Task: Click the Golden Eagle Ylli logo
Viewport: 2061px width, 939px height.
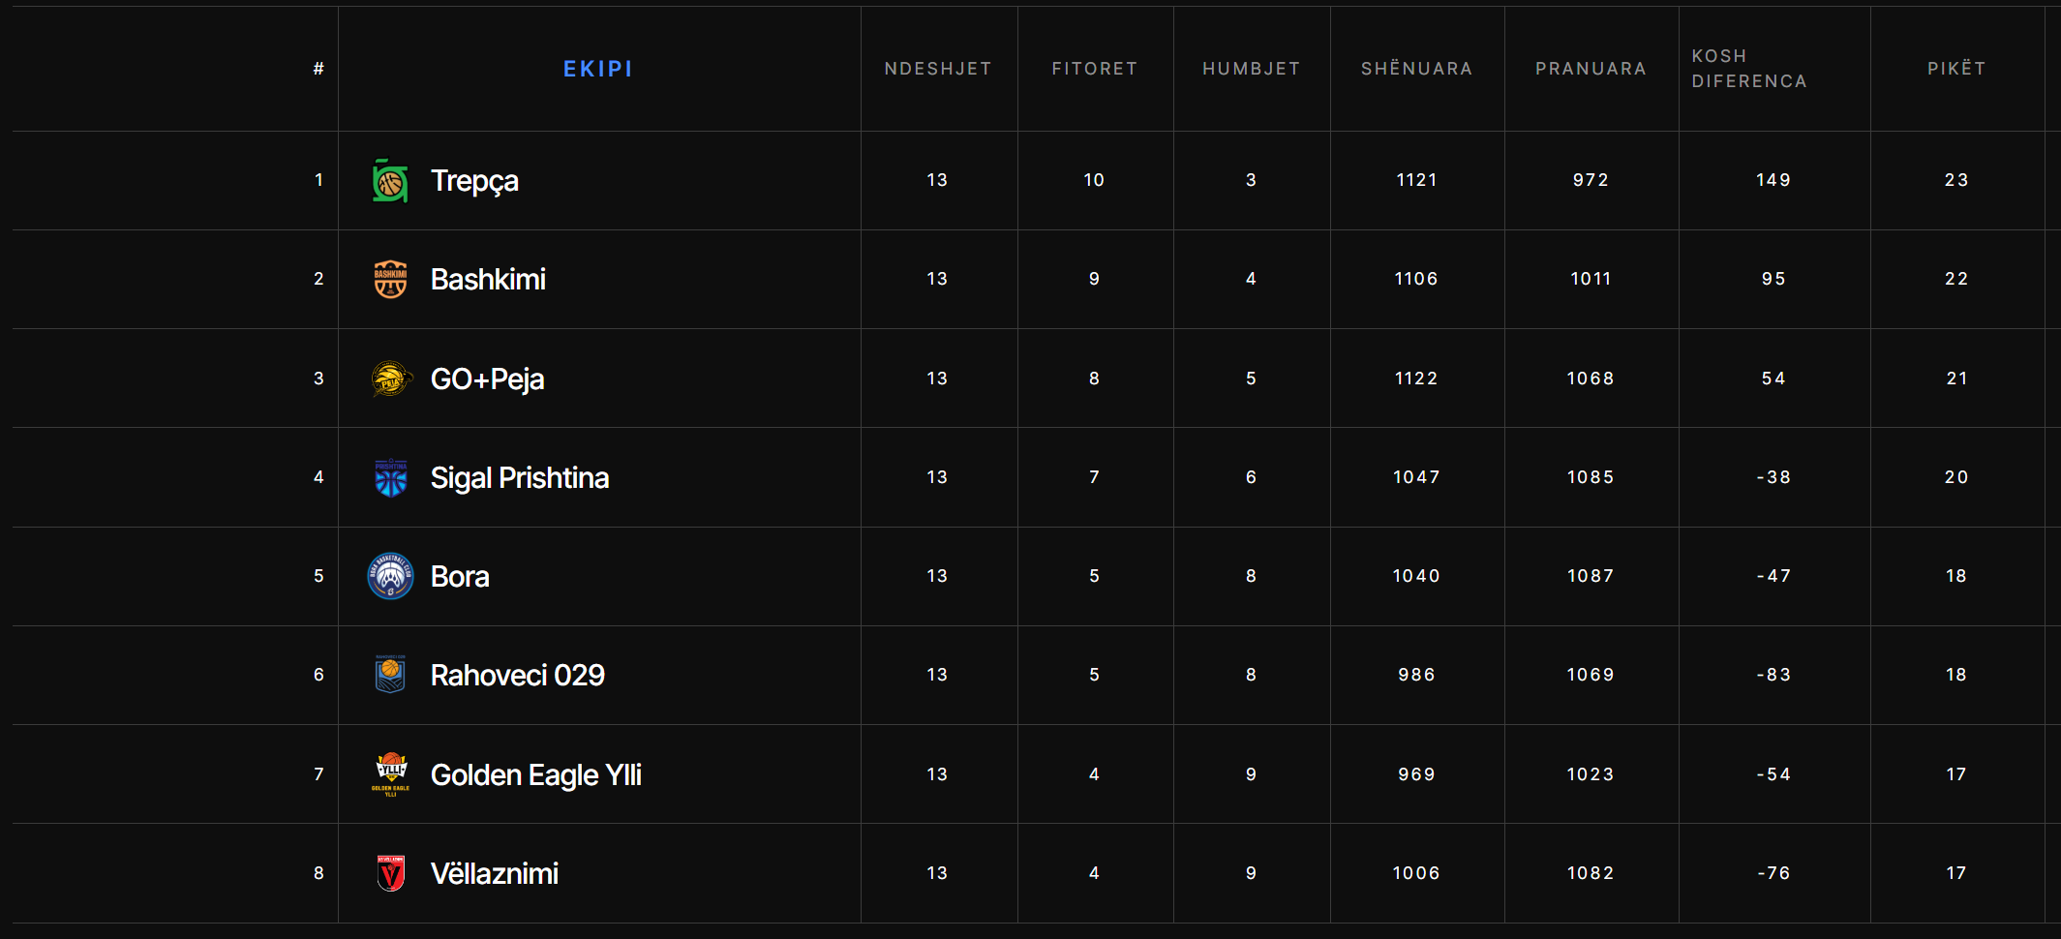Action: click(390, 774)
